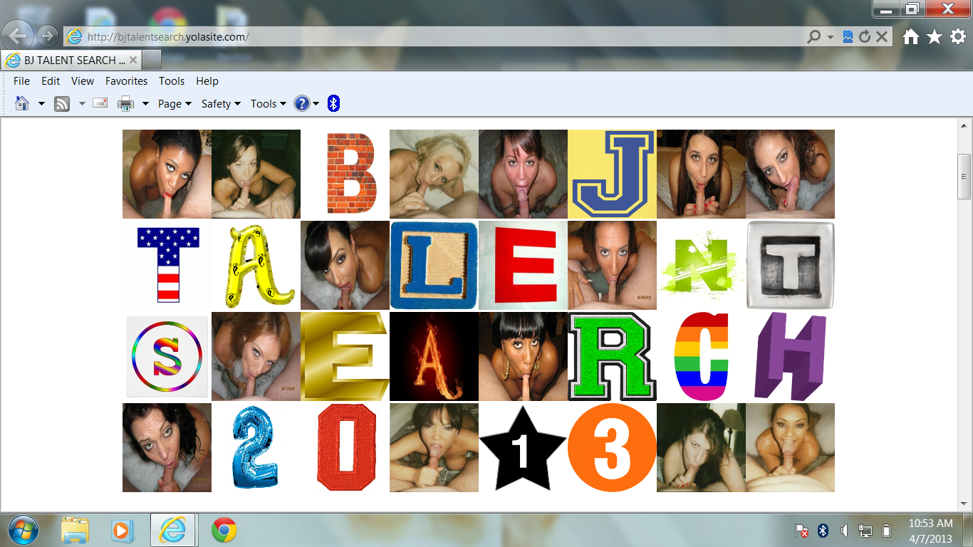Expand the Safety dropdown menu
The image size is (973, 547).
pyautogui.click(x=221, y=104)
